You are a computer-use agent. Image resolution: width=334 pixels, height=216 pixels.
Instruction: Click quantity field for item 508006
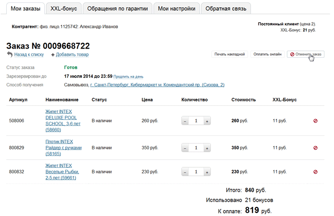(x=196, y=121)
